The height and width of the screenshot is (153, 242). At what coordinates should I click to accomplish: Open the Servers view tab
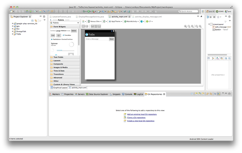(80, 94)
